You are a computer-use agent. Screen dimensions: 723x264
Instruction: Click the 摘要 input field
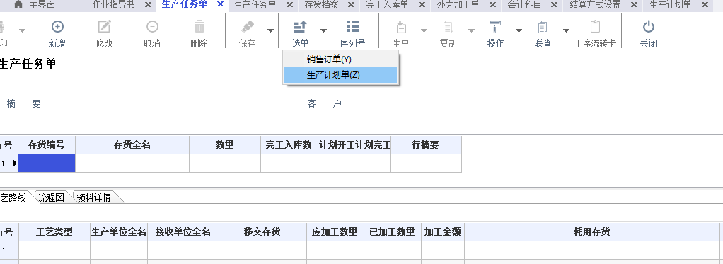point(163,103)
